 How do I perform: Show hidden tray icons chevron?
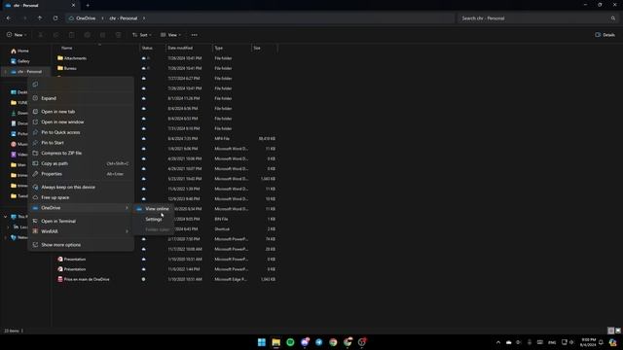pos(497,342)
